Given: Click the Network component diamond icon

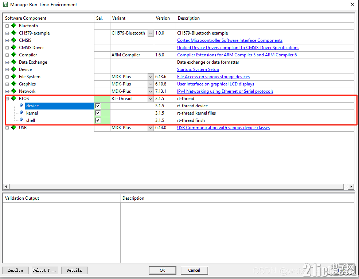Looking at the screenshot, I should (x=14, y=91).
